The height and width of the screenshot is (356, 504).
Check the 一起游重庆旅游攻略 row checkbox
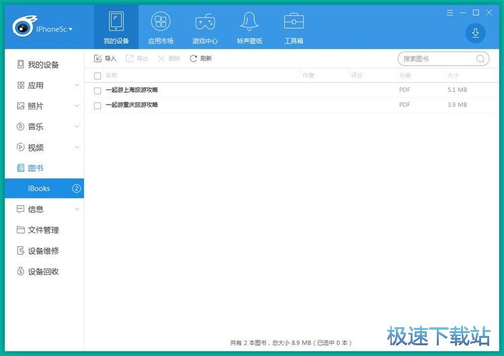[x=97, y=105]
